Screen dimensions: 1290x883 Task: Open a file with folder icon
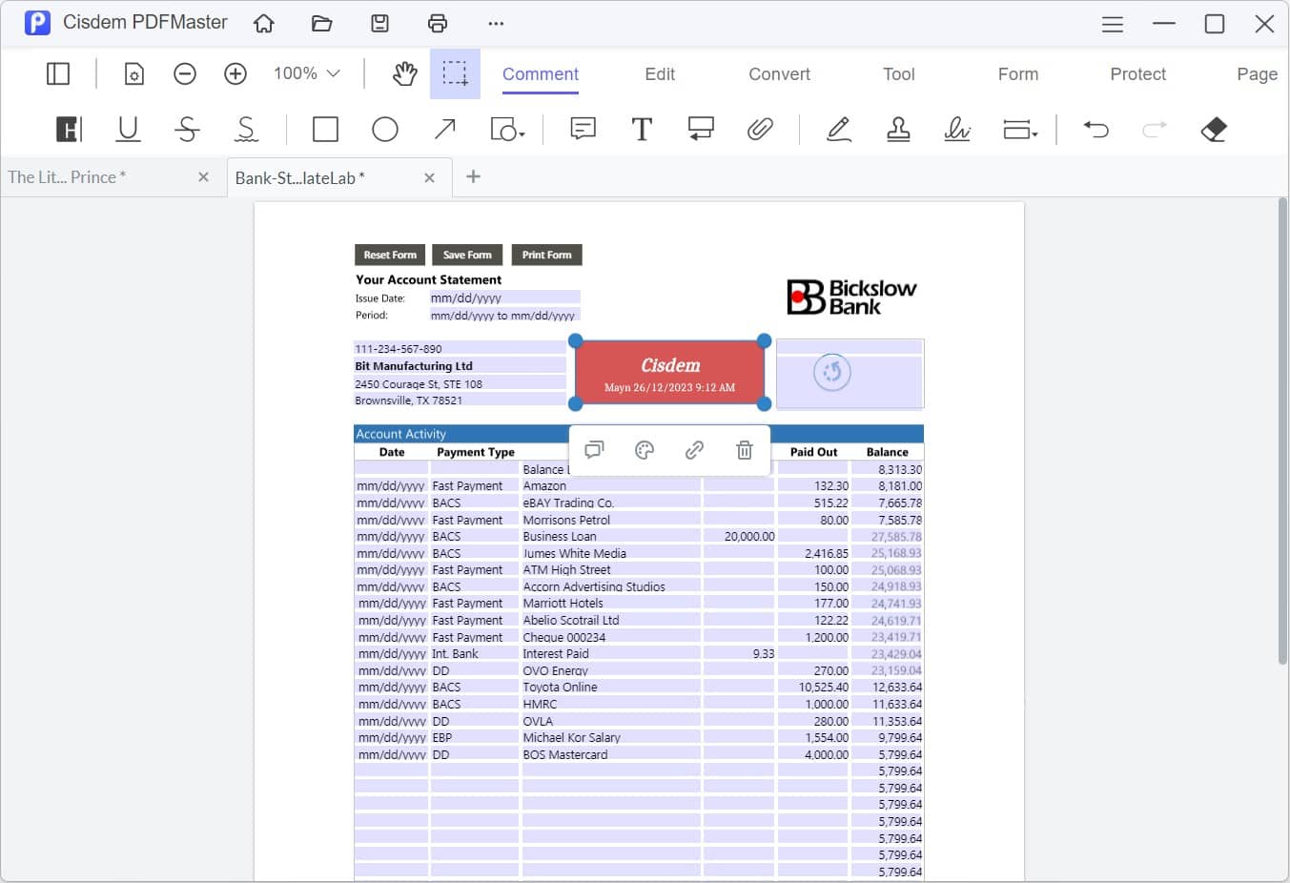[322, 24]
